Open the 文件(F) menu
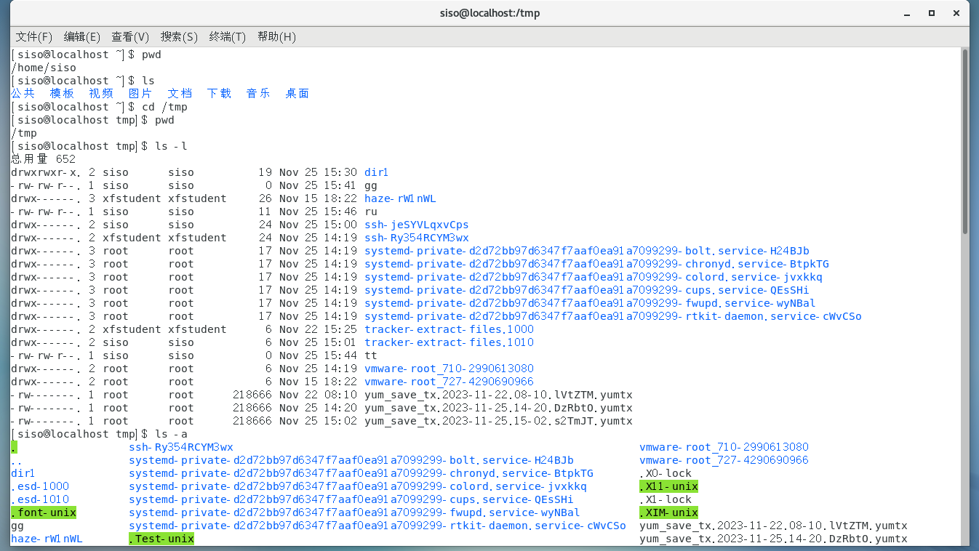 tap(34, 36)
